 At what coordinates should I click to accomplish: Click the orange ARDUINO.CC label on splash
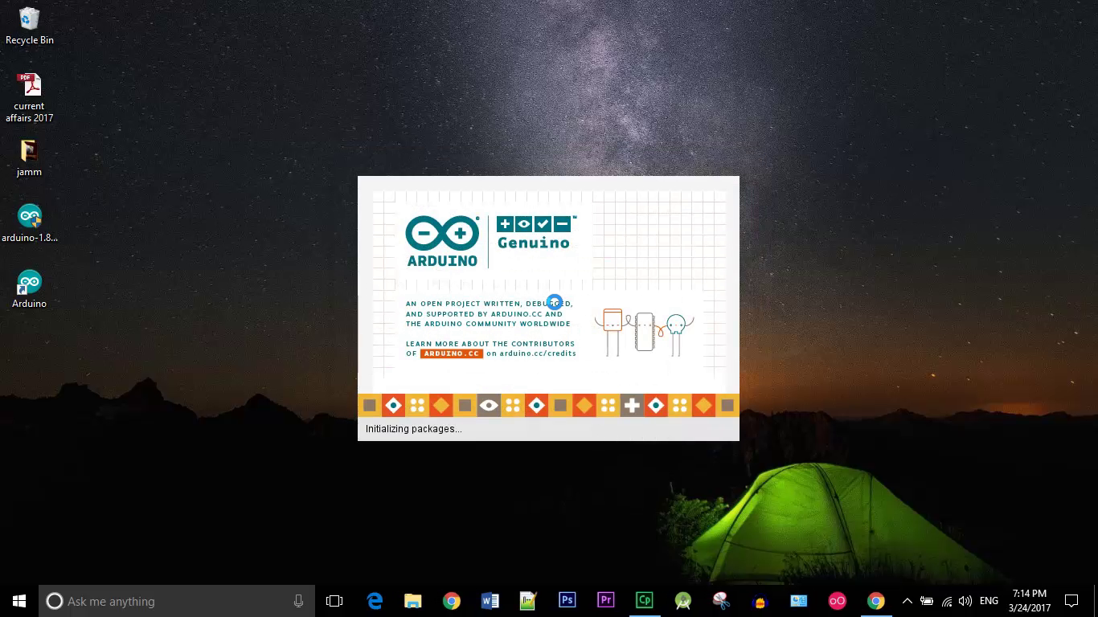tap(452, 353)
